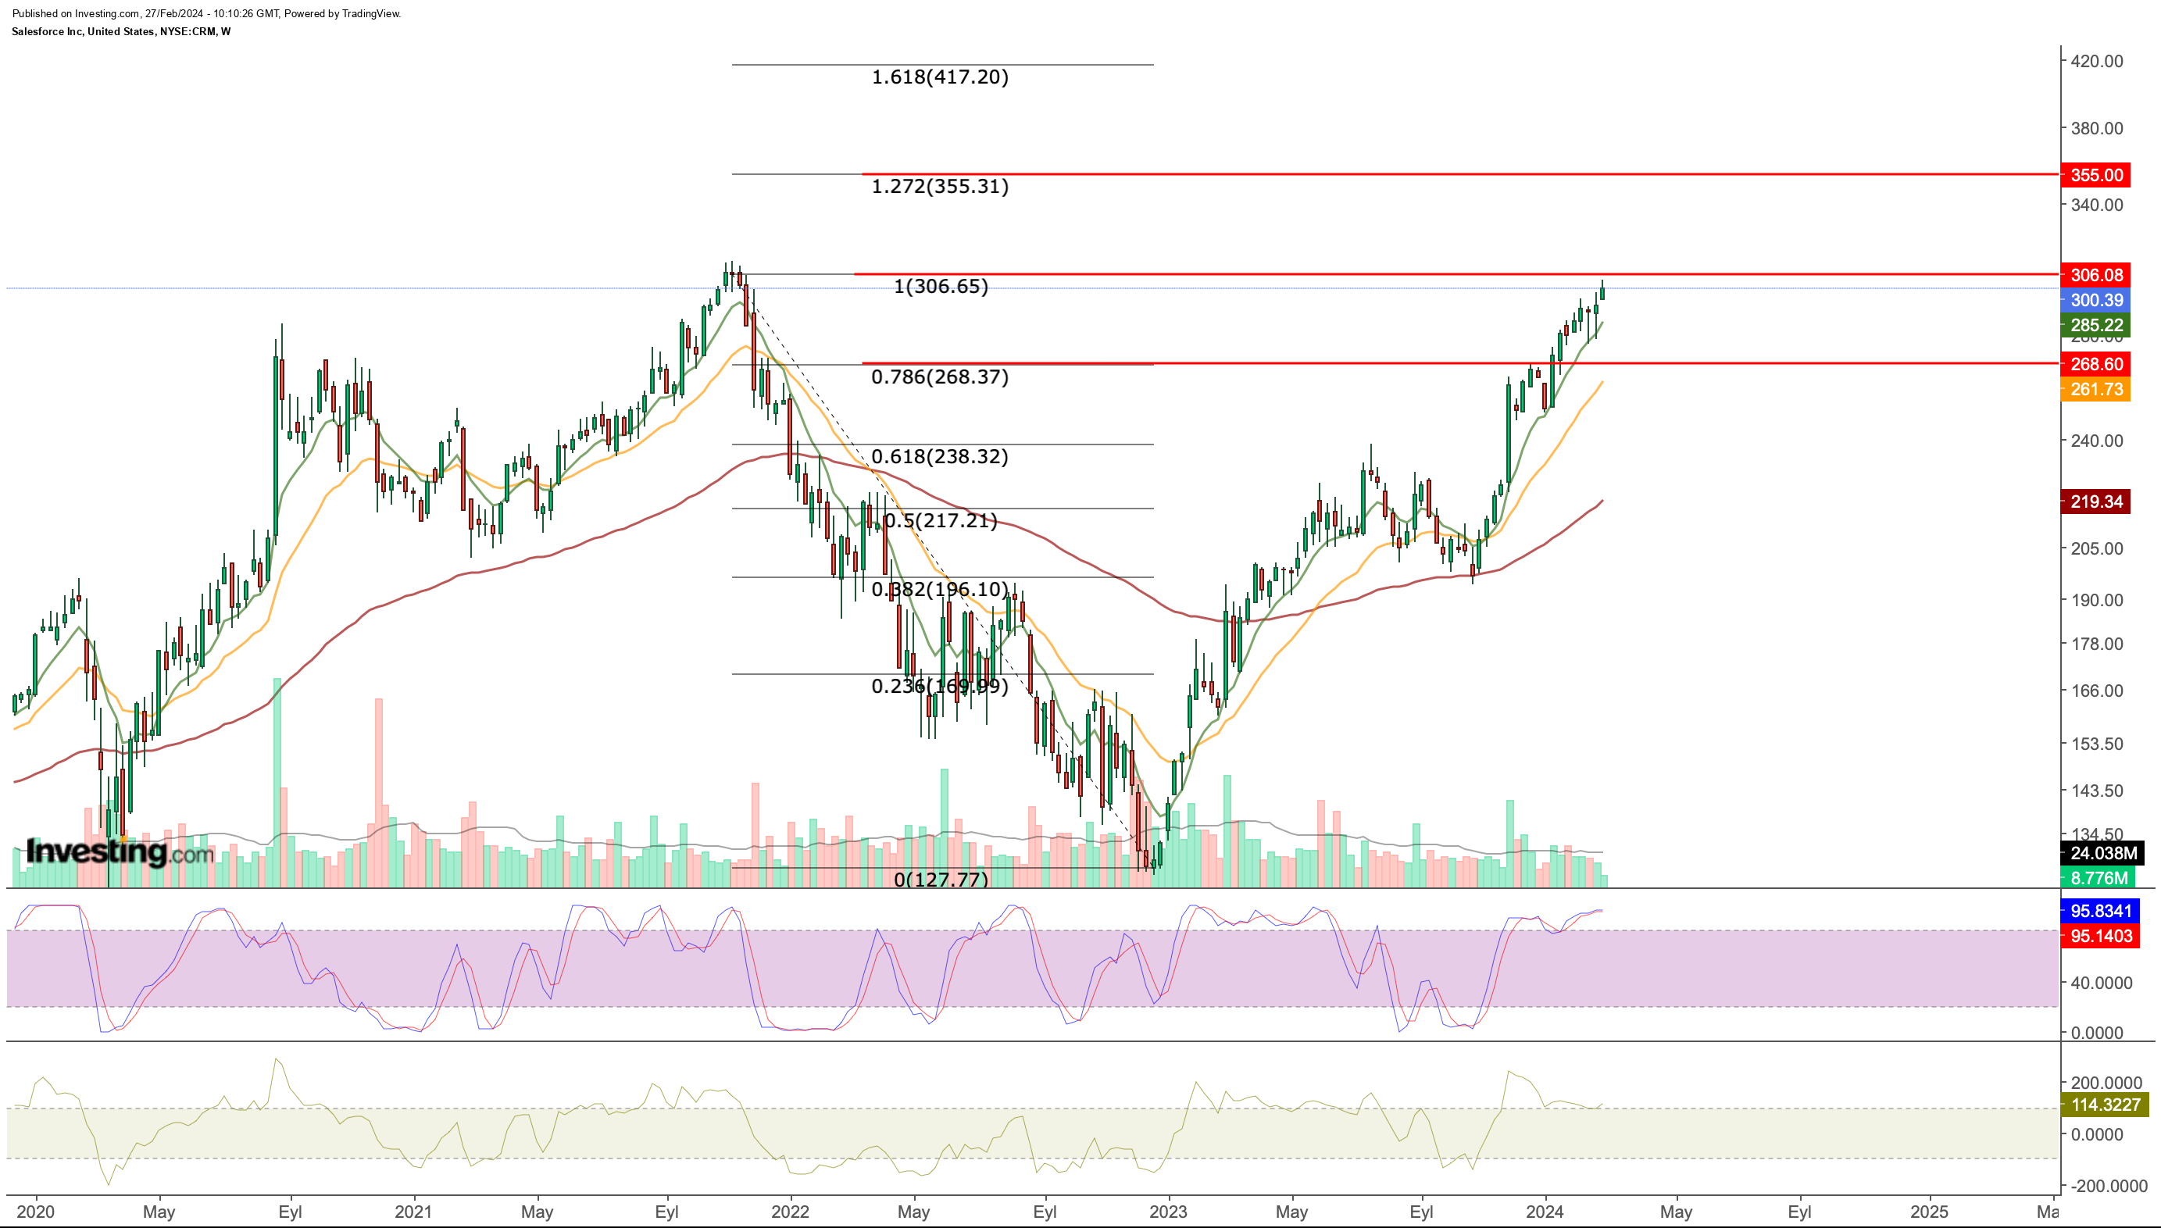Click the 355.00 red price label
Viewport: 2161px width, 1228px height.
point(2095,174)
